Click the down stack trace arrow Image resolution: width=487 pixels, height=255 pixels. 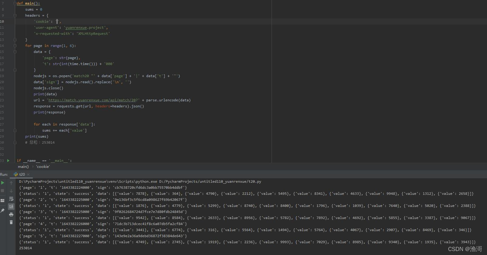click(x=11, y=191)
